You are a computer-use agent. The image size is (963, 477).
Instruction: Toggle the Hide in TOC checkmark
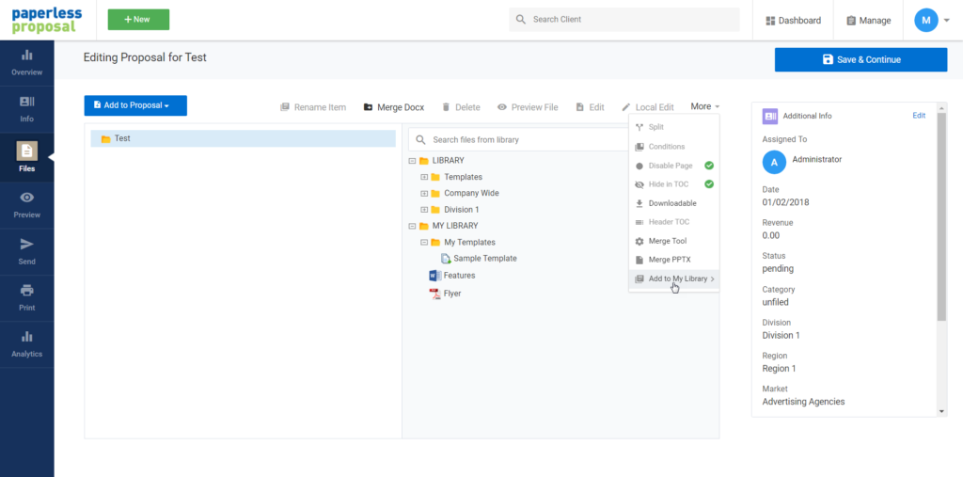point(709,184)
